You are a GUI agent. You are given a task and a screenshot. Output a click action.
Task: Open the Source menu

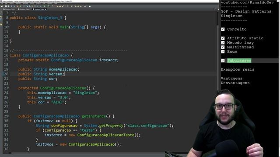coord(11,3)
